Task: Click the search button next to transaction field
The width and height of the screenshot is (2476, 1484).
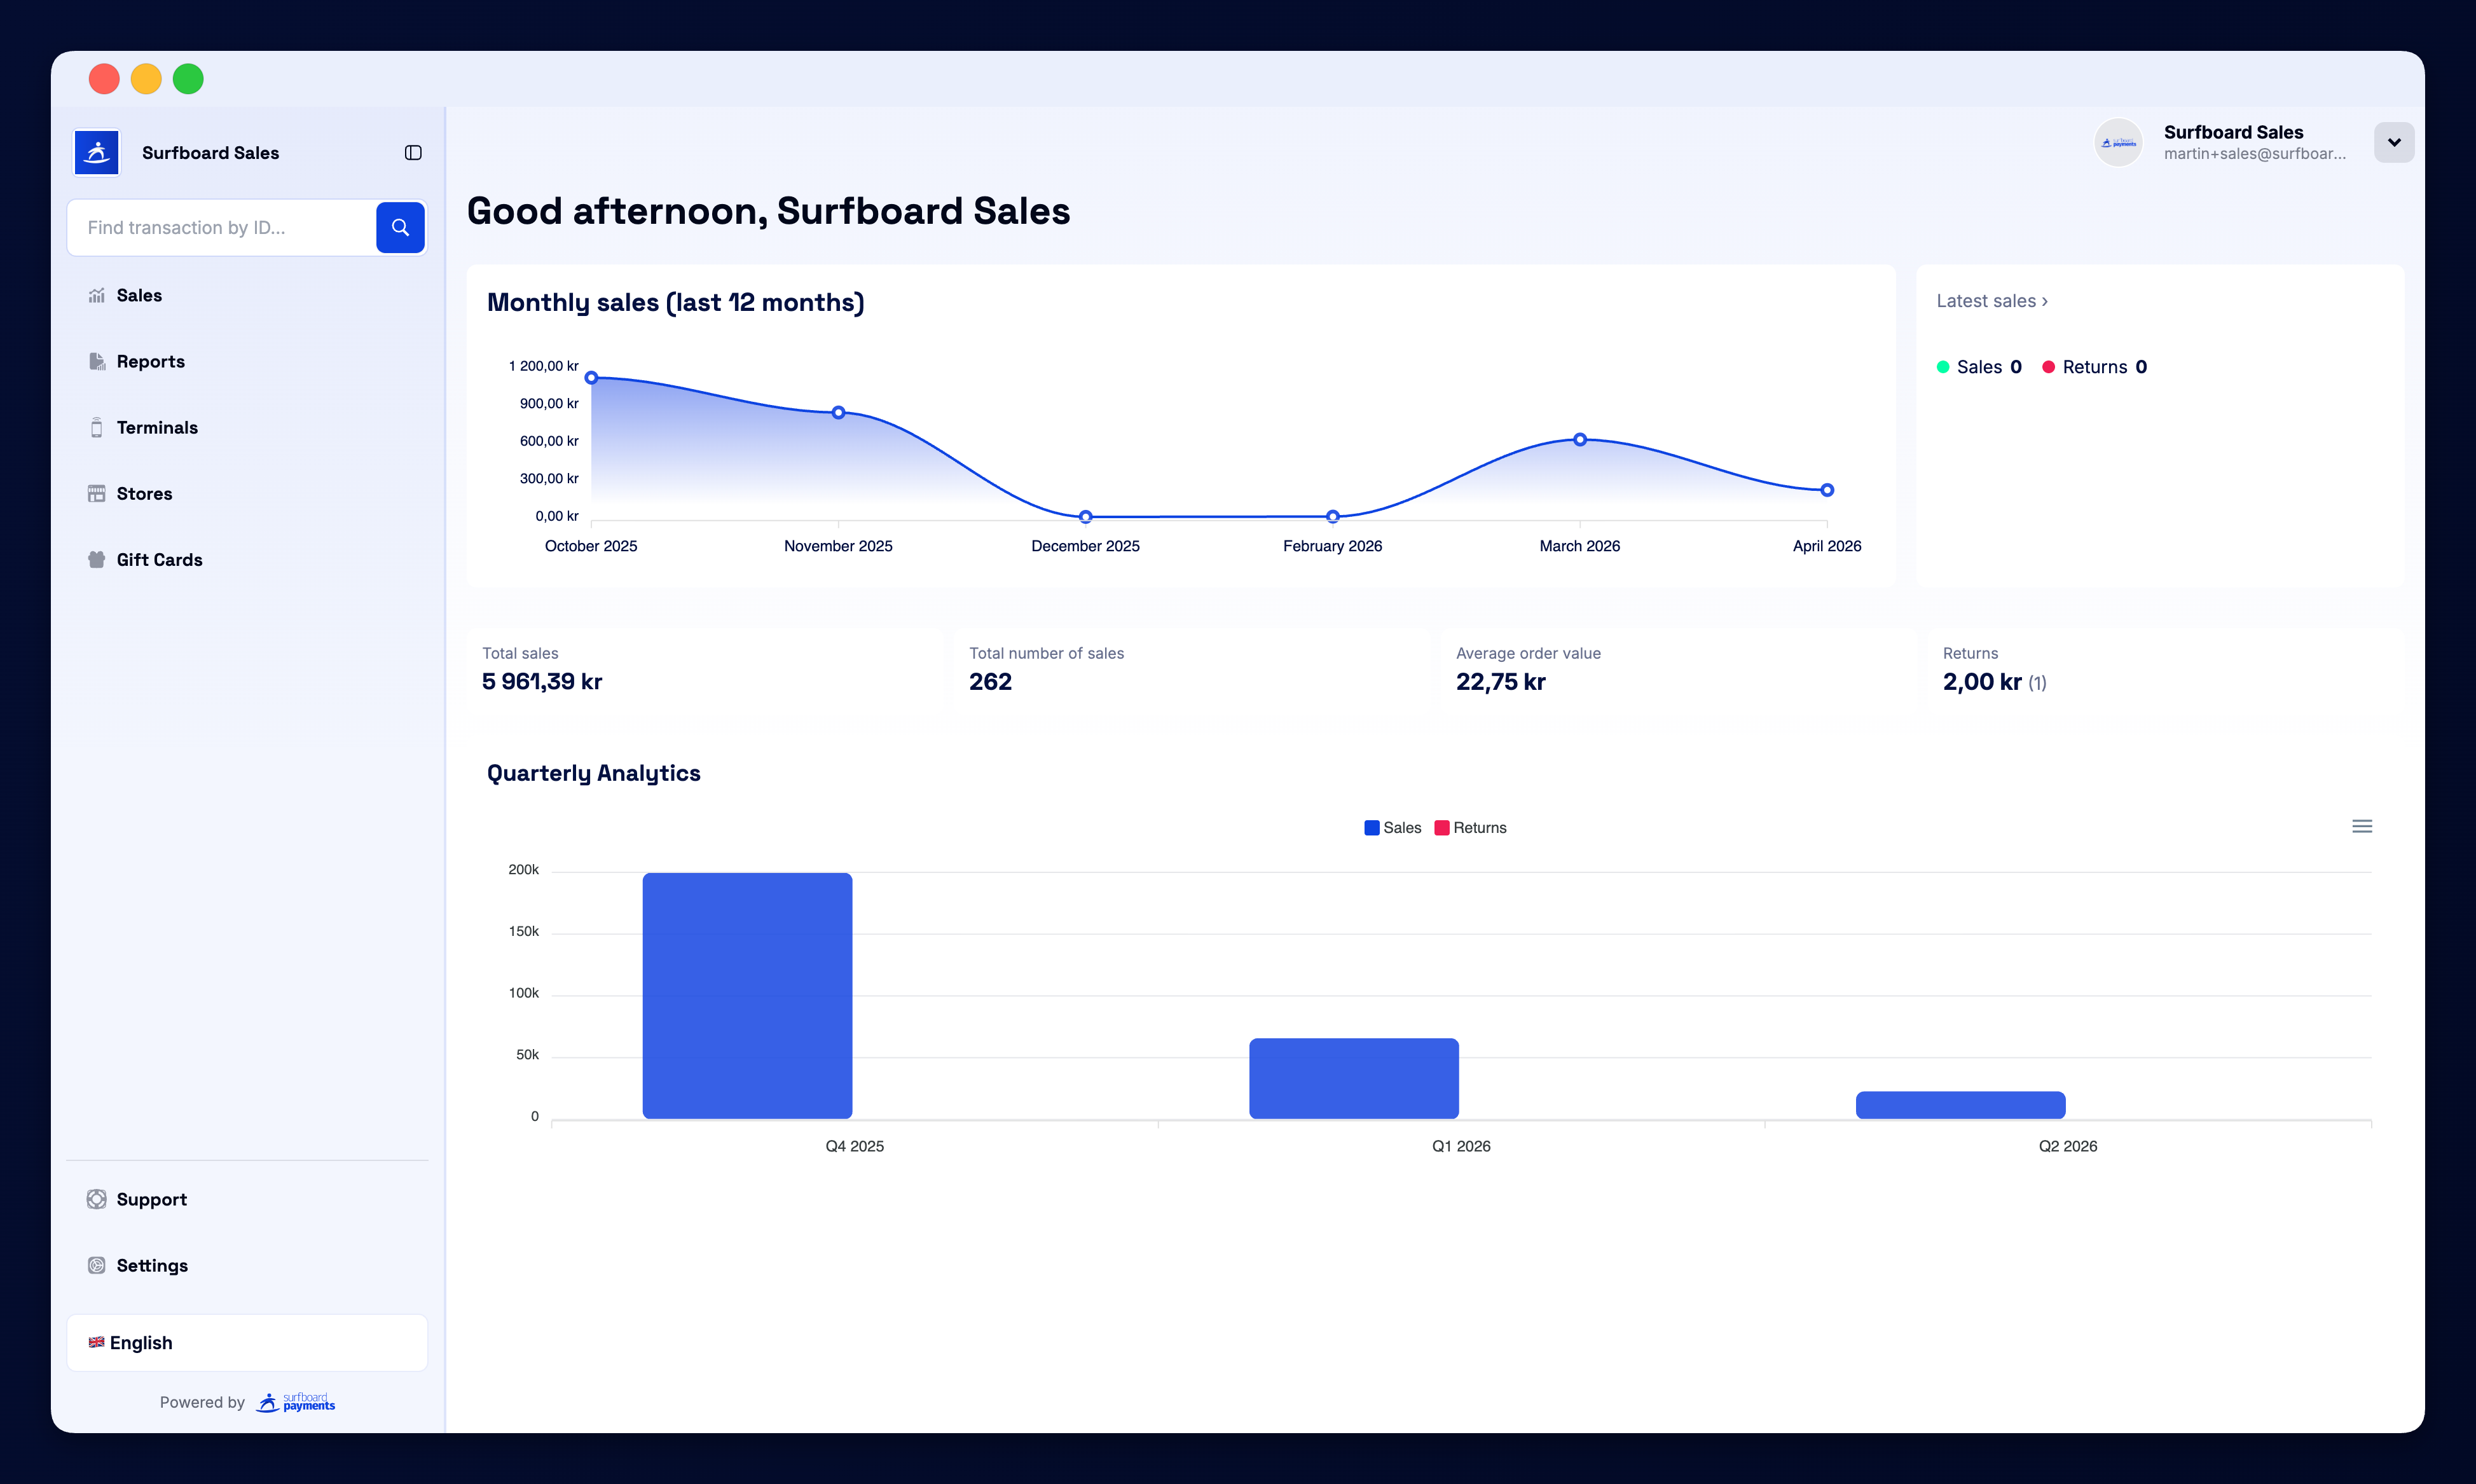Action: (x=400, y=227)
